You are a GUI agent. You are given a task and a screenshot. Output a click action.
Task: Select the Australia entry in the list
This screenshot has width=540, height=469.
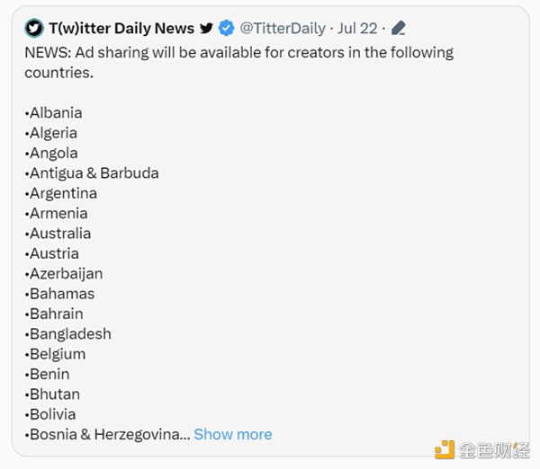pyautogui.click(x=59, y=234)
